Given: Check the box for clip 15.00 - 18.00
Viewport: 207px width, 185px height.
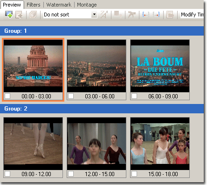Looking at the screenshot, I should 134,174.
